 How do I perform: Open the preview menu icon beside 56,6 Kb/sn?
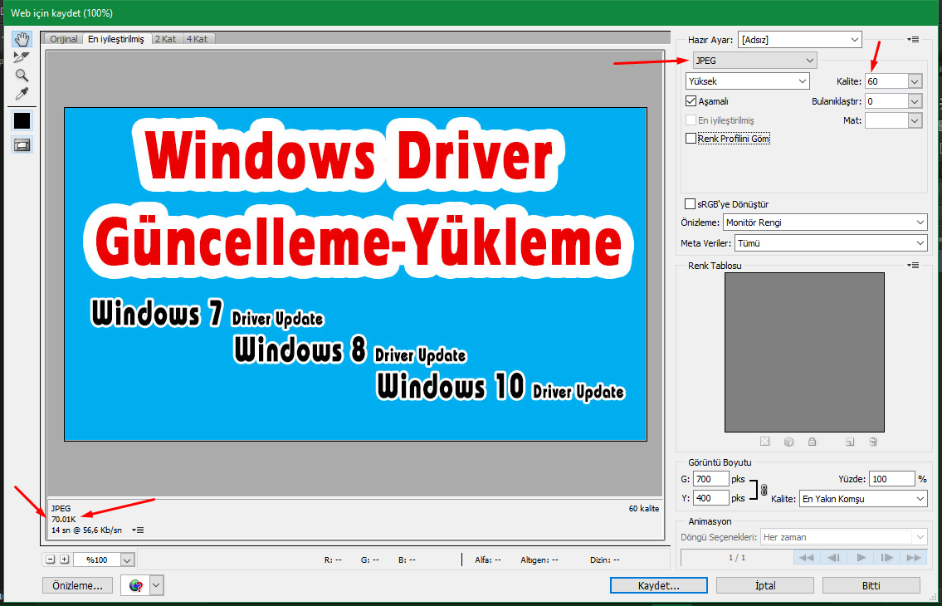click(138, 530)
